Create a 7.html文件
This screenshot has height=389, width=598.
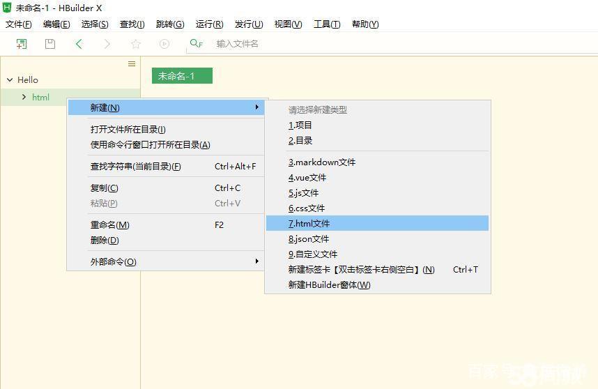[x=377, y=223]
